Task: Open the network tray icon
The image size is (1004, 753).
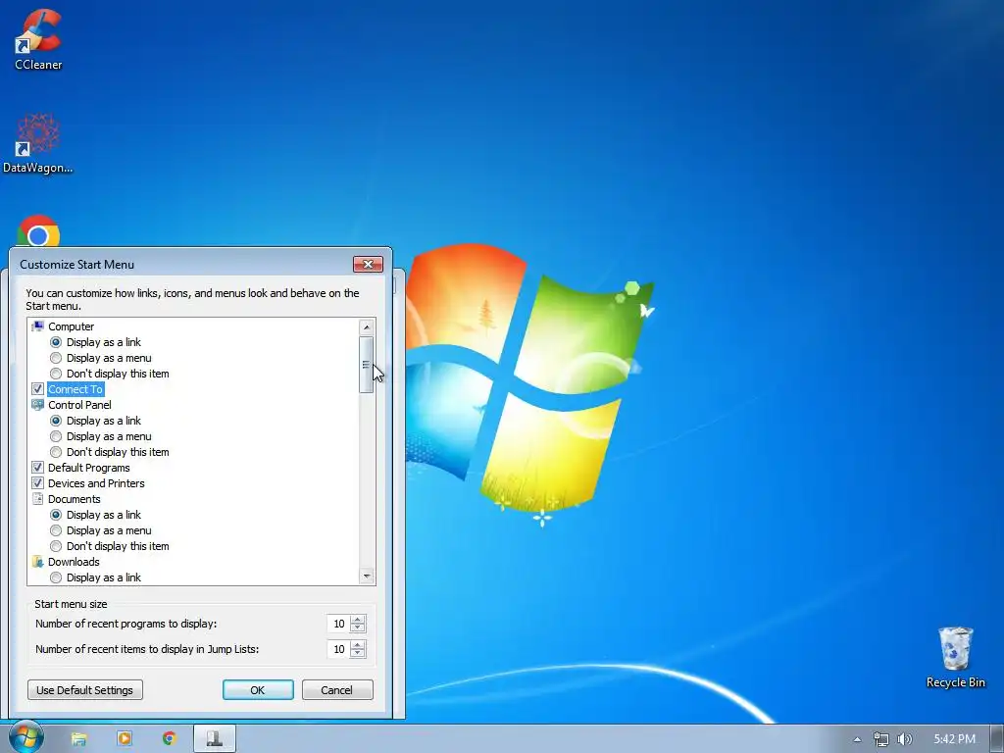Action: click(881, 739)
